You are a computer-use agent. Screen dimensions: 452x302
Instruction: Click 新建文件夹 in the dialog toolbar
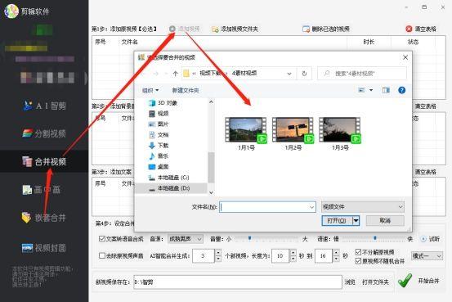click(x=186, y=90)
